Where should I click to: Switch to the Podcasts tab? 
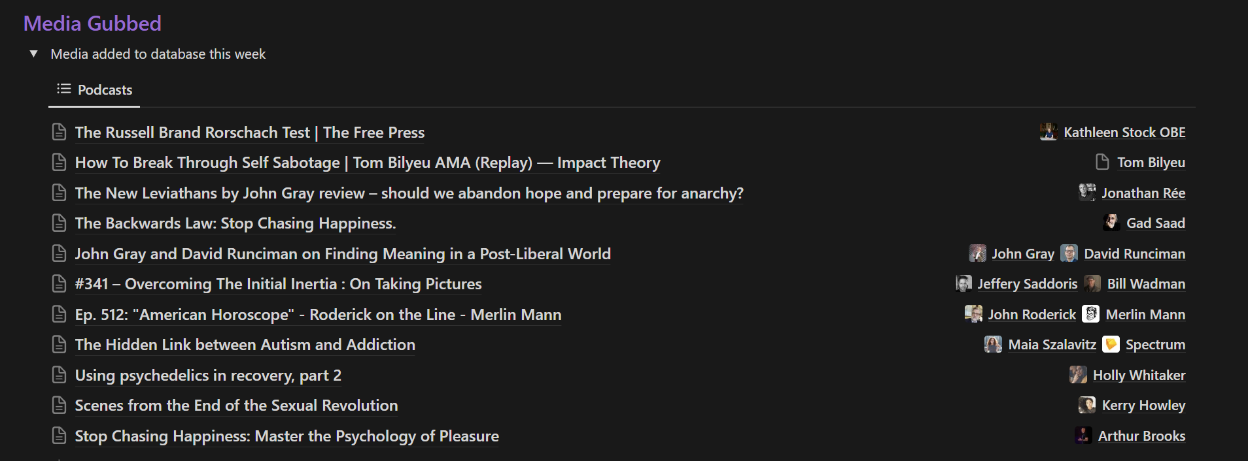tap(94, 90)
